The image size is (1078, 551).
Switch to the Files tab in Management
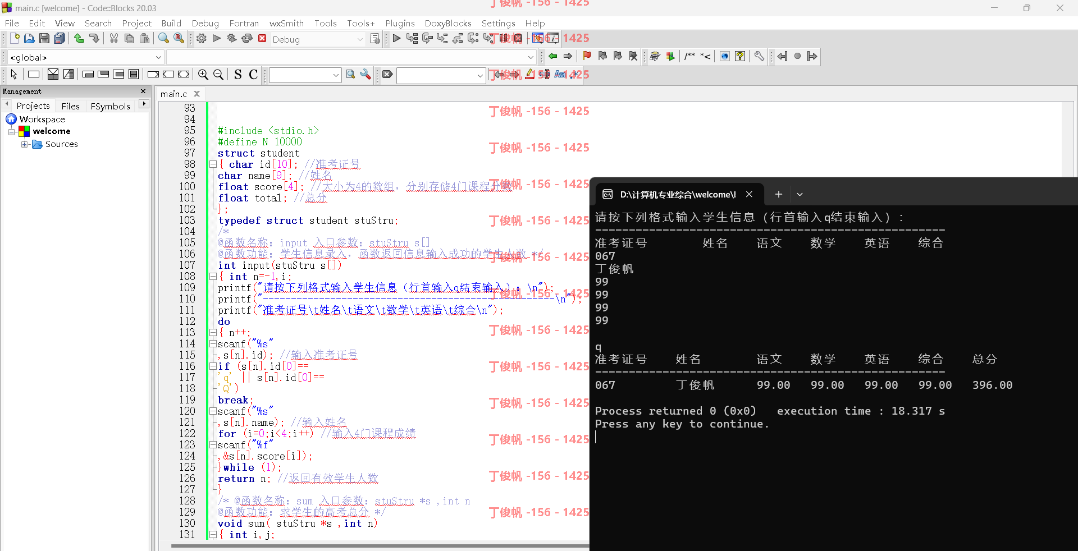tap(71, 106)
